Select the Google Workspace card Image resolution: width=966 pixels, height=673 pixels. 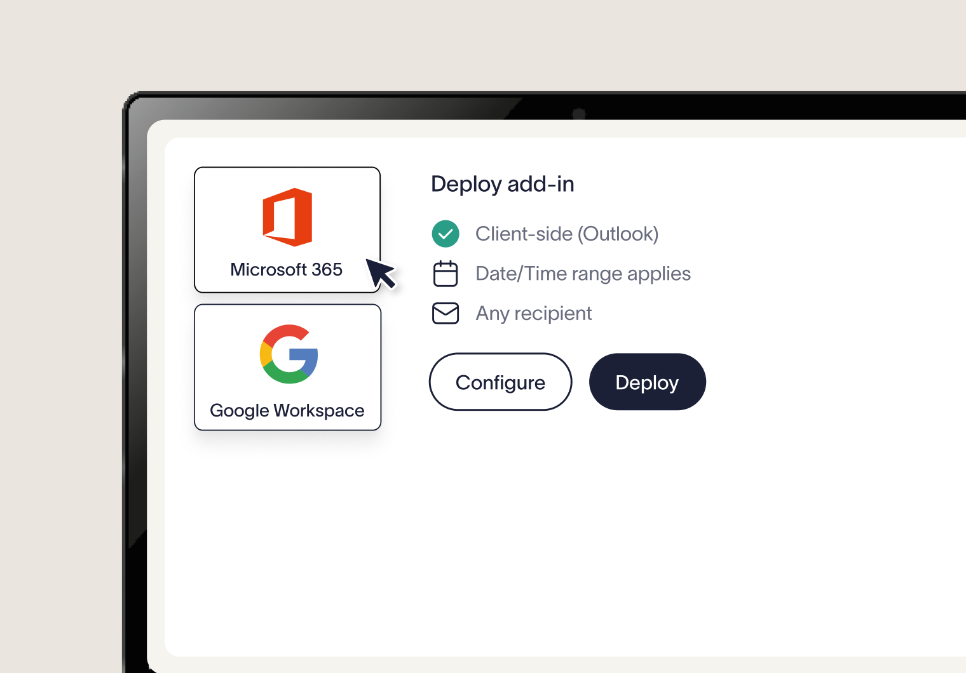(287, 368)
